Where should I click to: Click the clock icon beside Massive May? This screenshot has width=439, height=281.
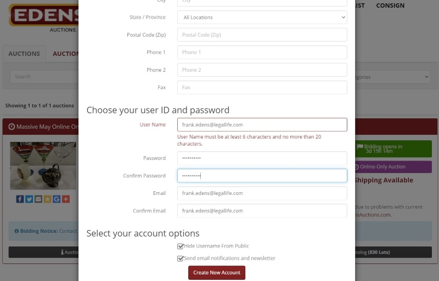pos(12,127)
